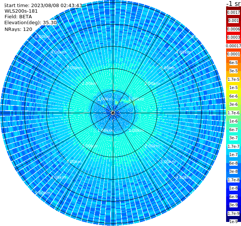This screenshot has height=226, width=241.
Task: Click the 0.0001 colorbar tick label
Action: [x=234, y=54]
